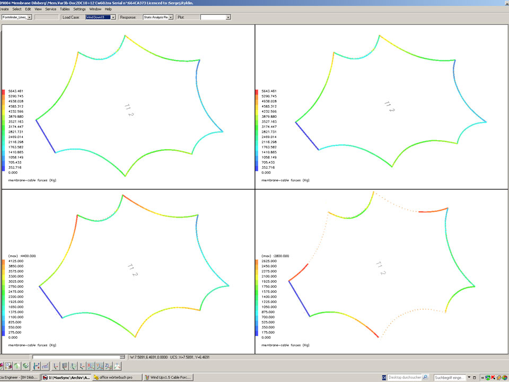This screenshot has width=509, height=382.
Task: Switch to office wörterbuch pro taskbar window
Action: click(x=116, y=377)
